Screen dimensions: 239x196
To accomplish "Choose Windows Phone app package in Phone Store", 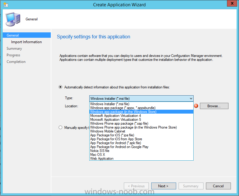I will coord(141,127).
